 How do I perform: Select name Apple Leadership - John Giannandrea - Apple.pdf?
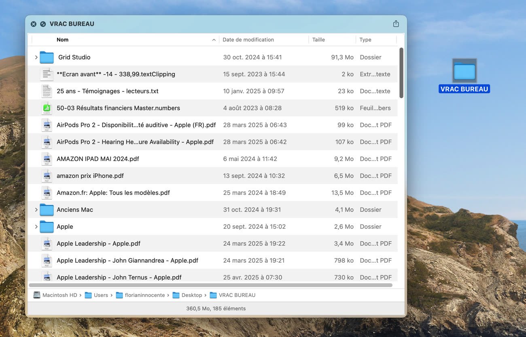[x=127, y=261]
